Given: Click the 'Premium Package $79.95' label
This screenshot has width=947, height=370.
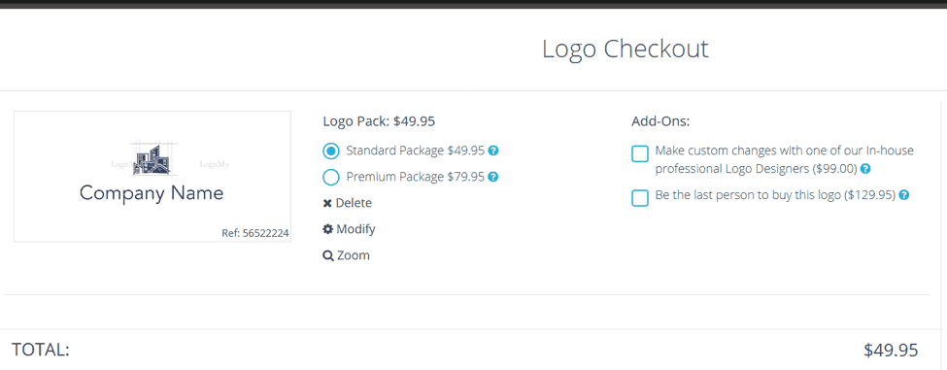Looking at the screenshot, I should click(416, 178).
